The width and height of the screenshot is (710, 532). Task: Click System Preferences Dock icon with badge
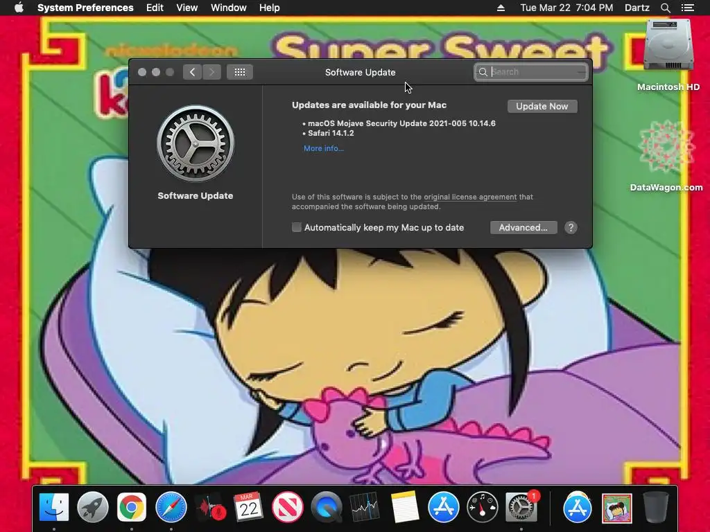click(x=521, y=507)
